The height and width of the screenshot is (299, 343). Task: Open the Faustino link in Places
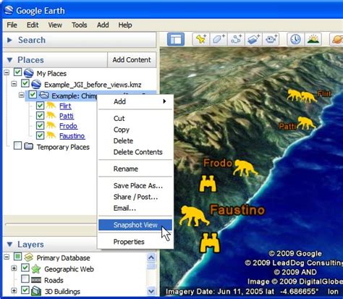pos(72,136)
